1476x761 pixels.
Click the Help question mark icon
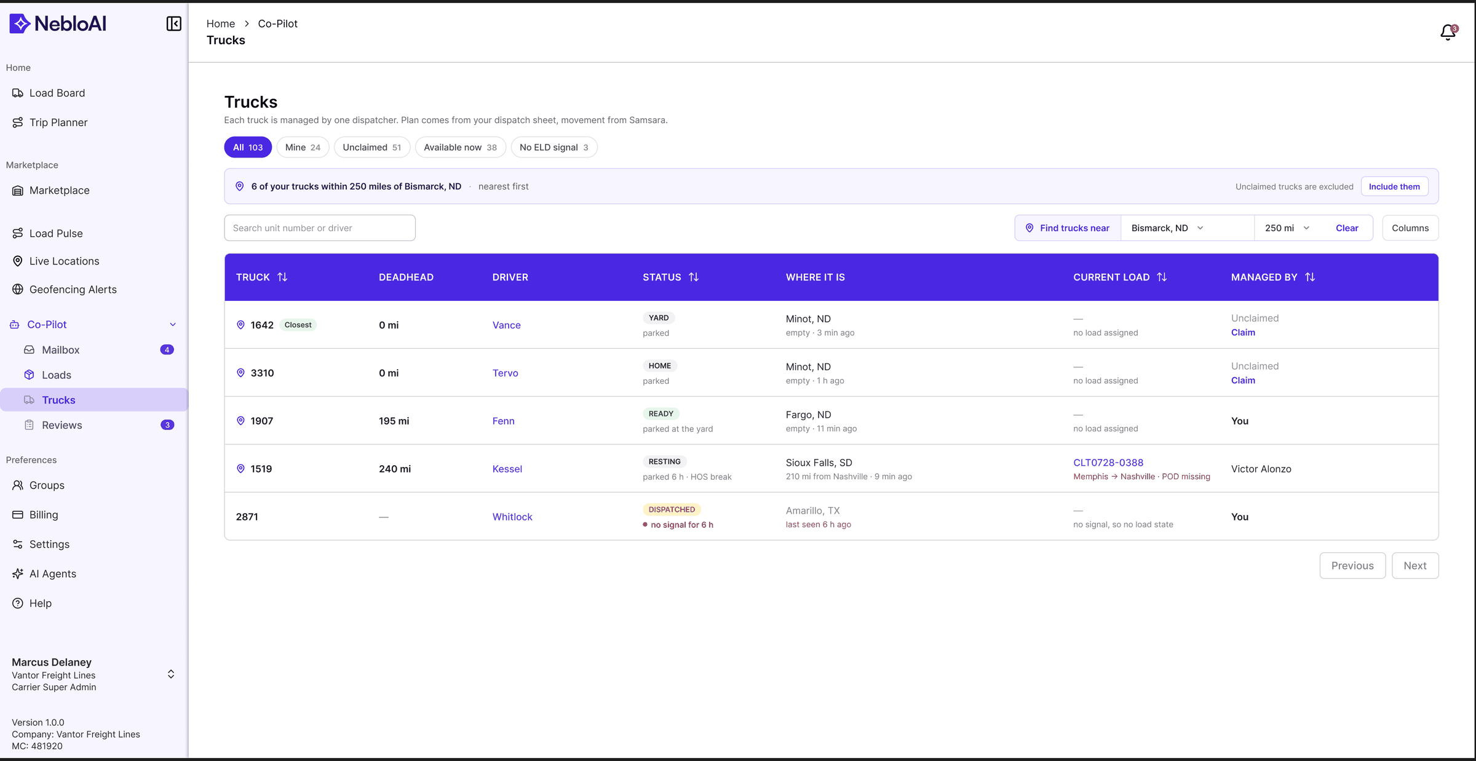point(18,604)
